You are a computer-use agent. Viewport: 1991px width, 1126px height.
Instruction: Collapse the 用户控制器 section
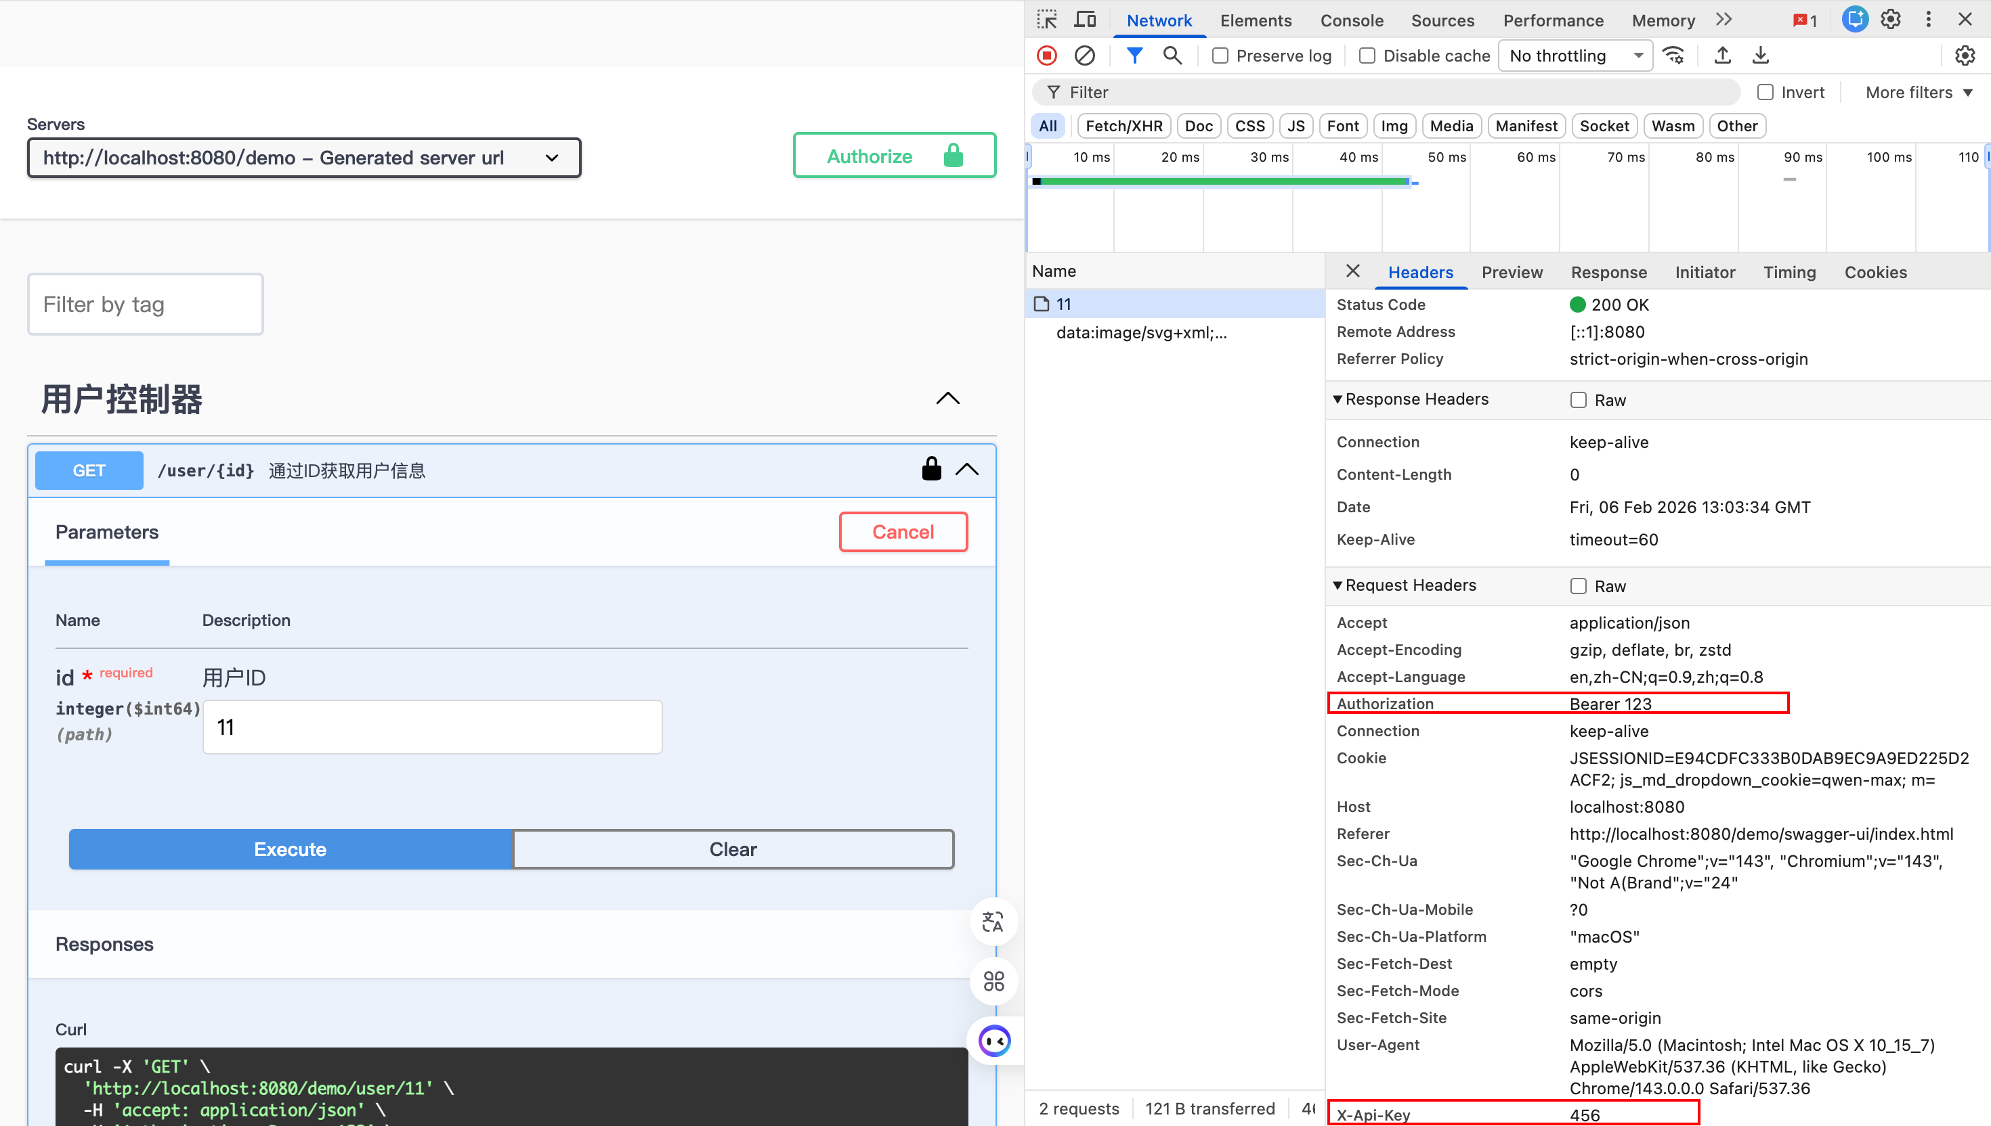pos(948,399)
